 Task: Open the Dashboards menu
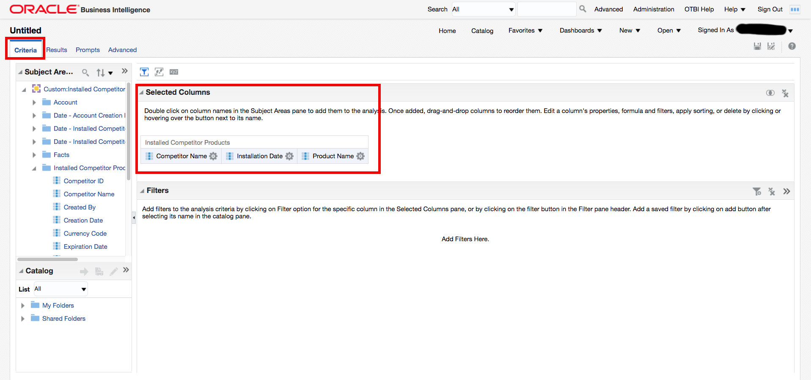coord(580,30)
